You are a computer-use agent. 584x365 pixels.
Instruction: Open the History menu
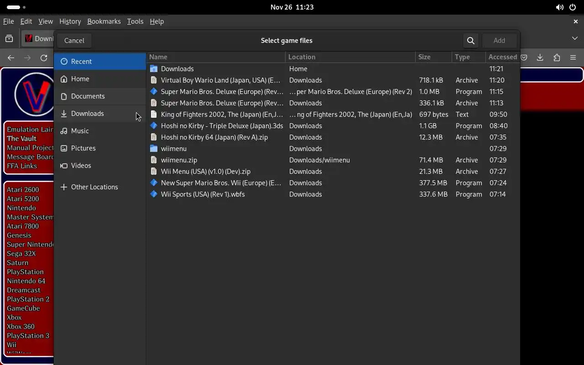(70, 21)
